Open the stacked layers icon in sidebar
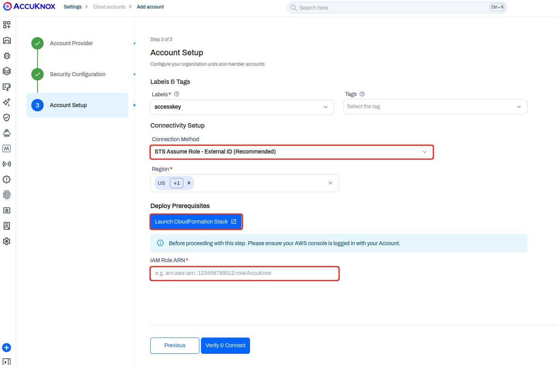This screenshot has height=365, width=558. (x=7, y=71)
